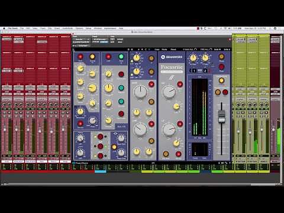284x213 pixels.
Task: Click the yellow knob above the plugin fader
Action: (221, 80)
